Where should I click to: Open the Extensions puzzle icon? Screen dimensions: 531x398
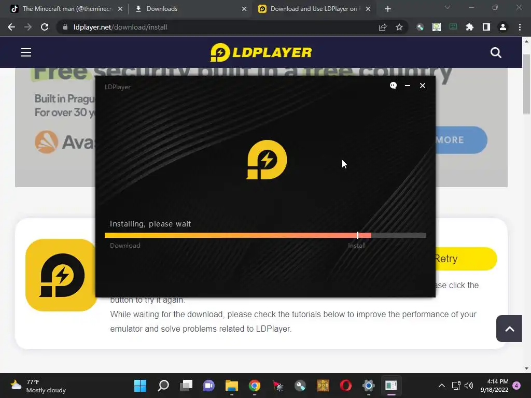coord(470,27)
